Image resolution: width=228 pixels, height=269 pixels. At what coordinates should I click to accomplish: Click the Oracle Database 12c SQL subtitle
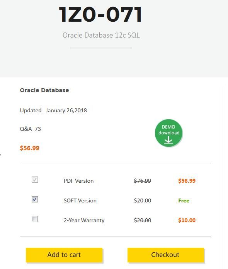coord(101,35)
